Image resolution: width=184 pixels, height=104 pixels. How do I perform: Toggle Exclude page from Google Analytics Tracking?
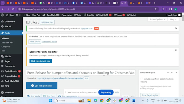pyautogui.click(x=142, y=79)
